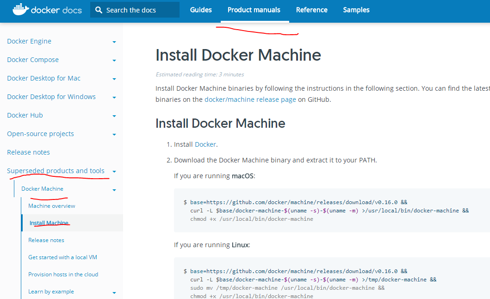Expand the Open-source projects arrow
Image resolution: width=490 pixels, height=299 pixels.
(114, 135)
